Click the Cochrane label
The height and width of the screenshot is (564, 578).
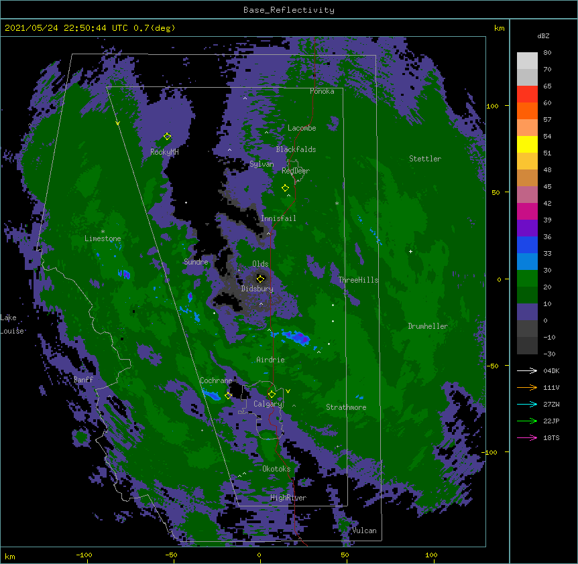tap(216, 380)
